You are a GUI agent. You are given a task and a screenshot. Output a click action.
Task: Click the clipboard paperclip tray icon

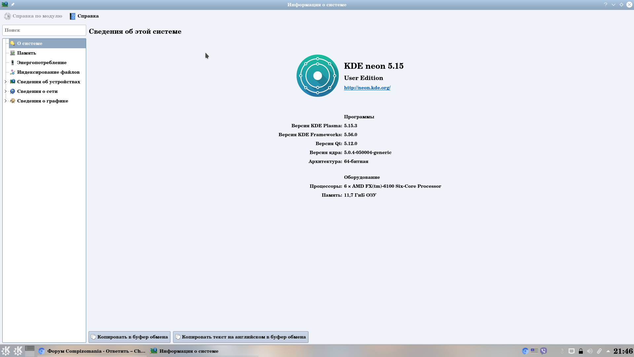pyautogui.click(x=599, y=351)
